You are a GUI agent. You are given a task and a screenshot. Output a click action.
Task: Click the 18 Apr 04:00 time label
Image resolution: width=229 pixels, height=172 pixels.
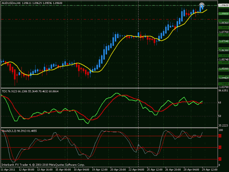click(81, 170)
